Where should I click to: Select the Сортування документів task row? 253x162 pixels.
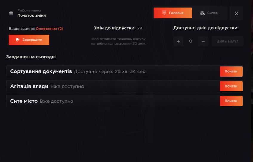[x=125, y=71]
